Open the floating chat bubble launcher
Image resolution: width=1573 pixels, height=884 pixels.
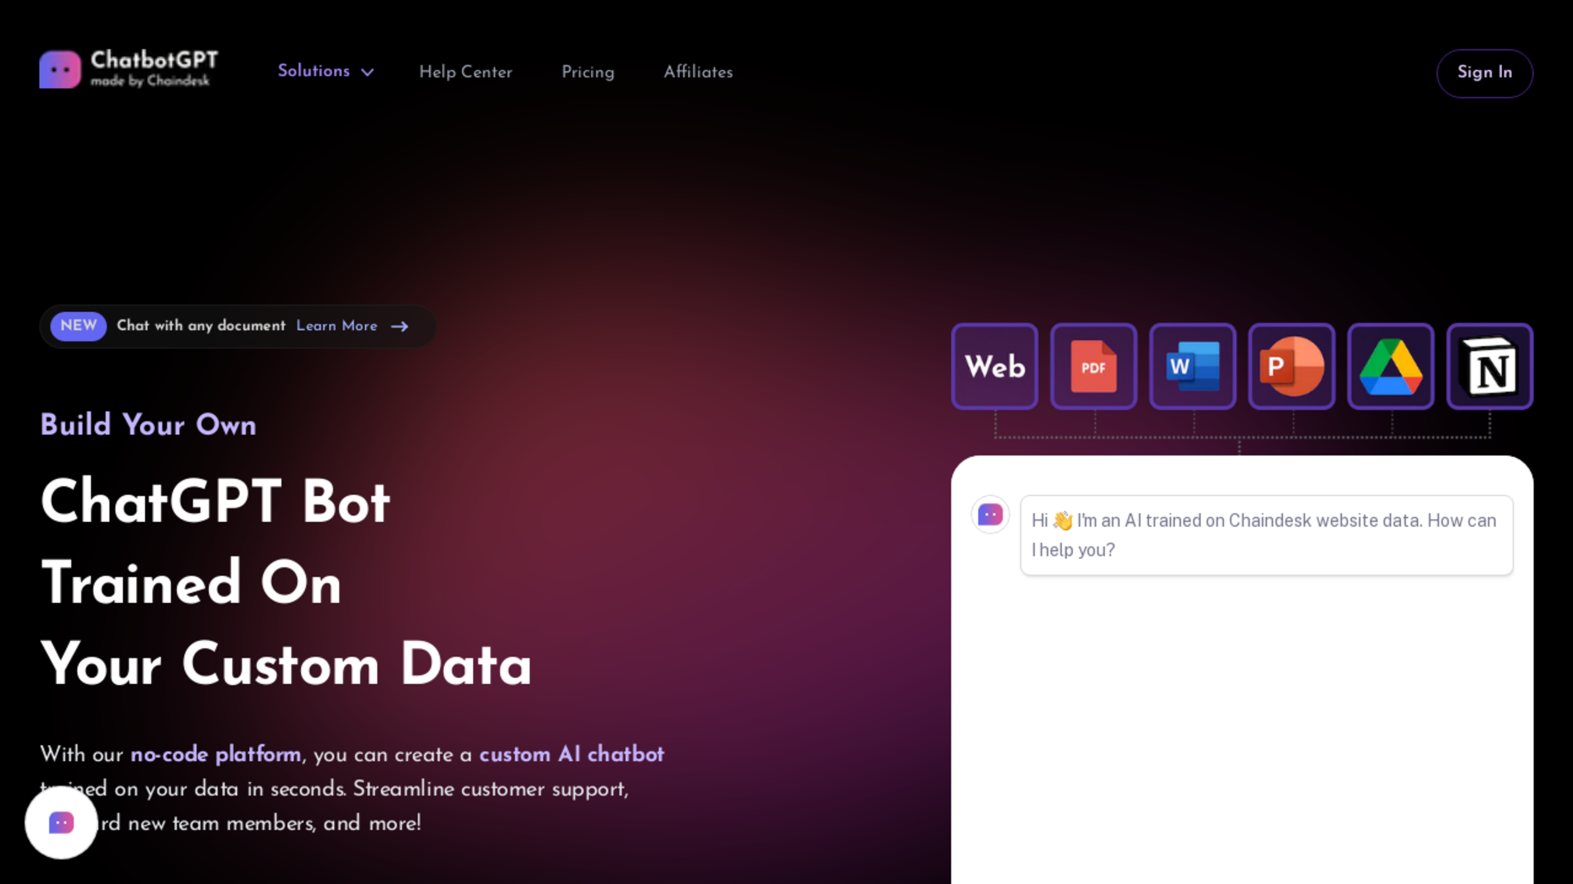click(61, 822)
